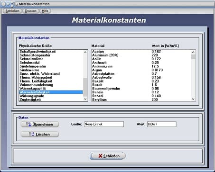Select the Asbestwolle material row
Image resolution: width=215 pixels, height=172 pixels.
point(141,78)
